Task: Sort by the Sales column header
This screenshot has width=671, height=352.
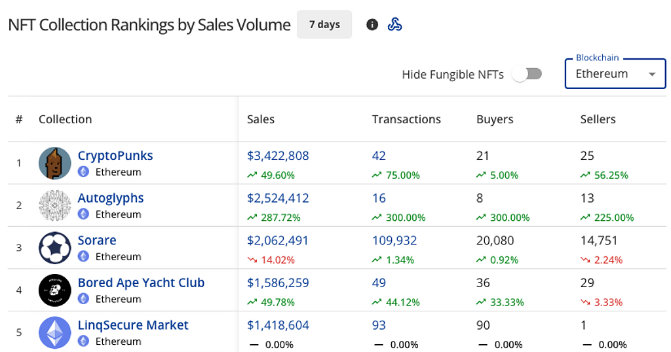Action: coord(261,119)
